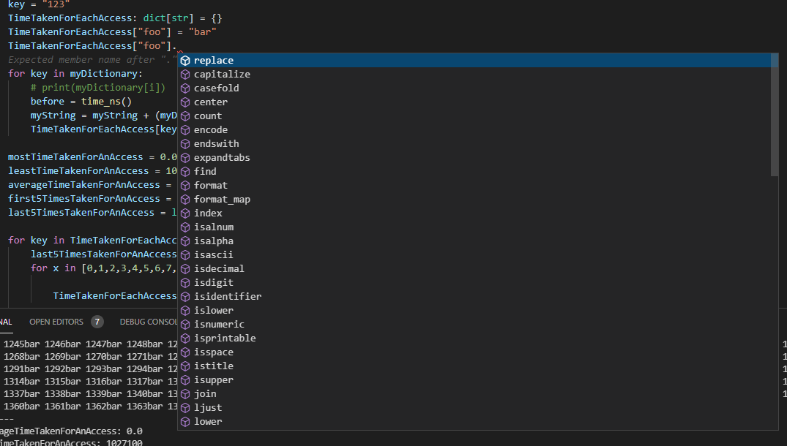Click the method icon beside "capitalize"
Screen dimensions: 787x446
(x=184, y=74)
